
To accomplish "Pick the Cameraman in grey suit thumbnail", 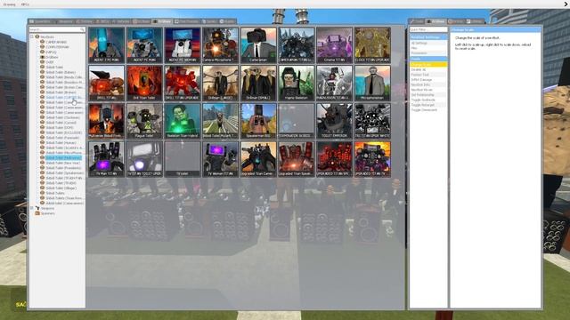I will 258,45.
